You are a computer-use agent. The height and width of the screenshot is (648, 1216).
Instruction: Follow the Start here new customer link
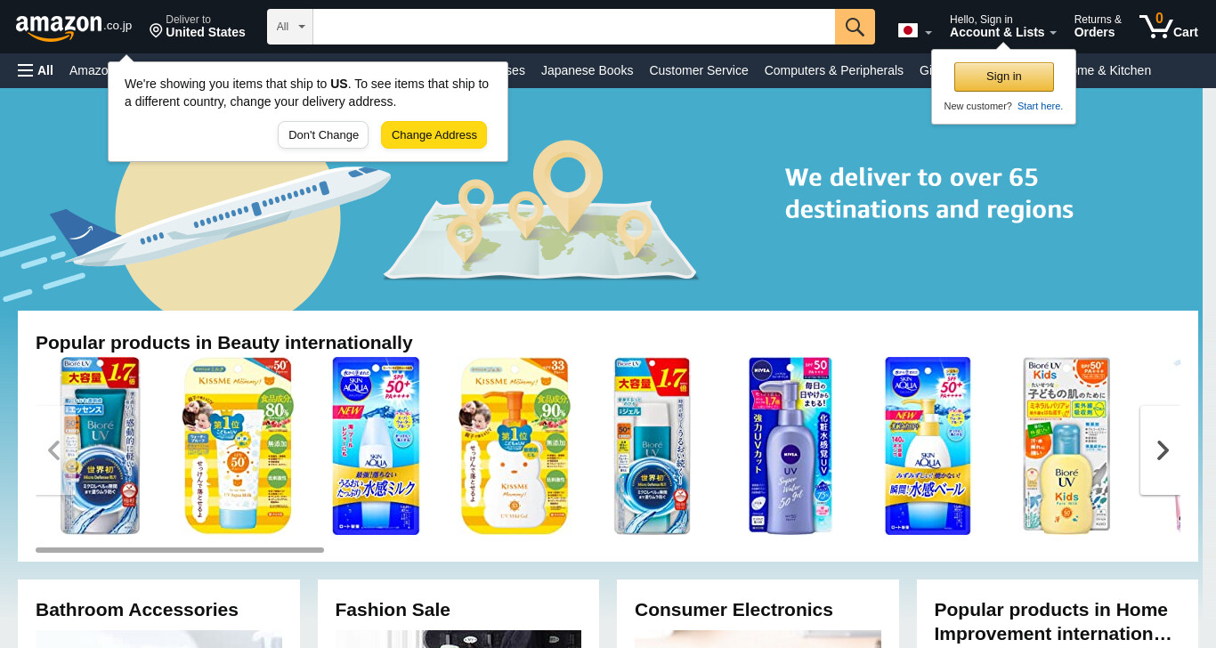pyautogui.click(x=1040, y=106)
